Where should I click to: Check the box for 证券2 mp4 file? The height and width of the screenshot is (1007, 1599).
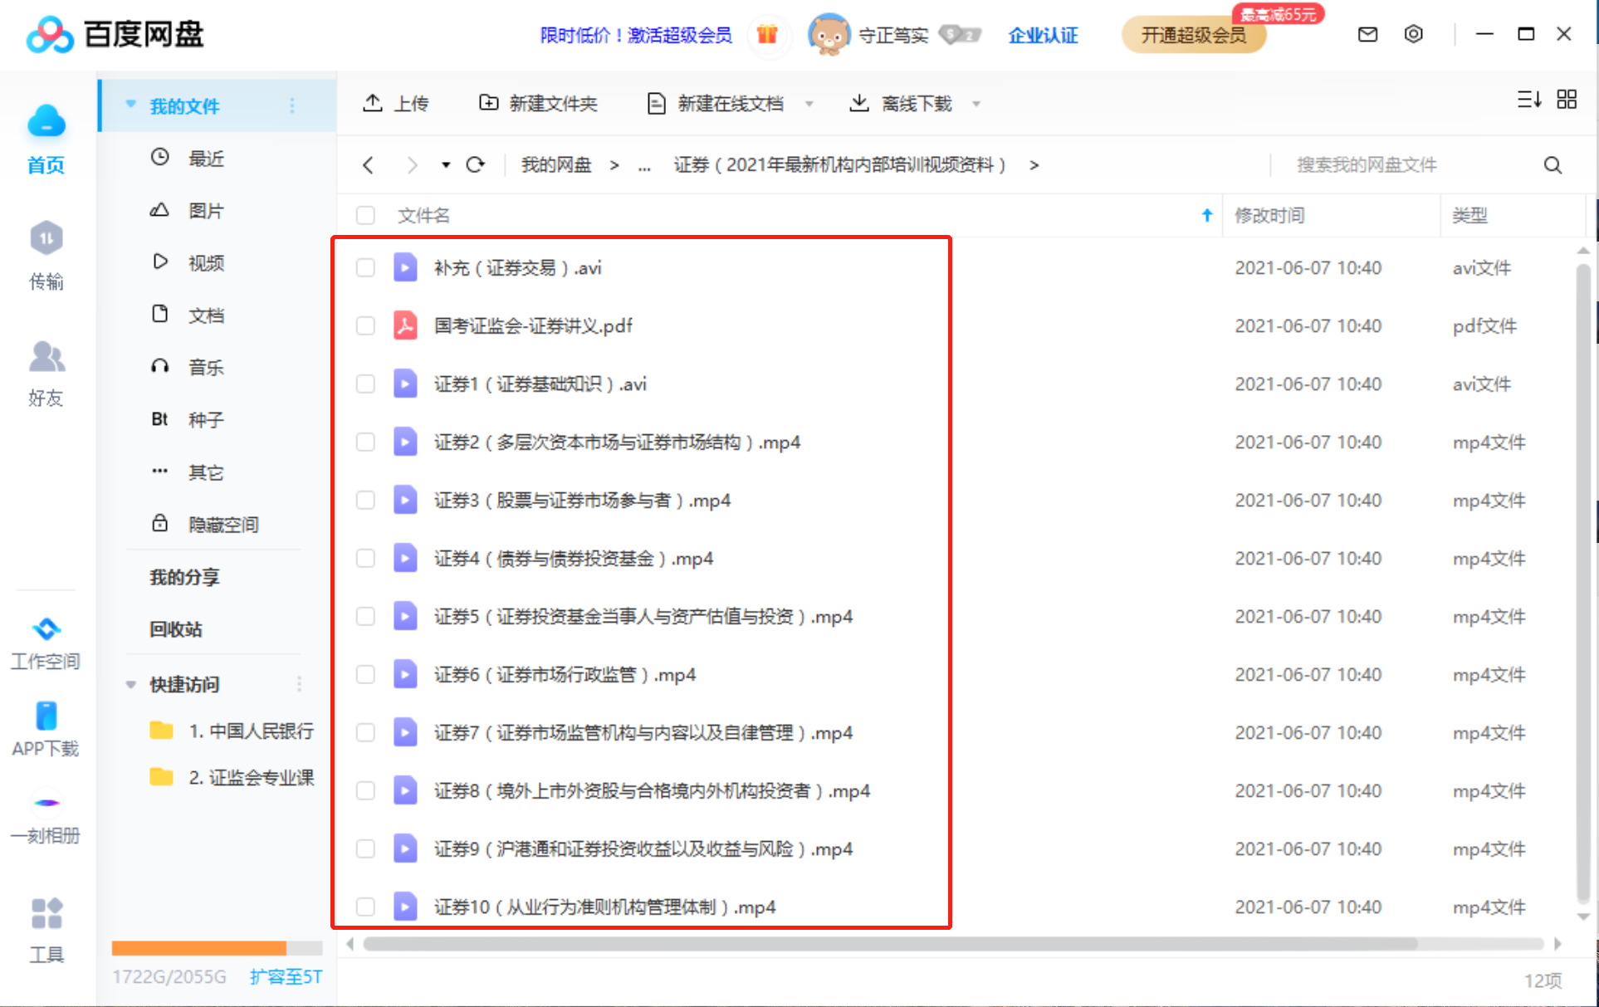click(x=365, y=442)
